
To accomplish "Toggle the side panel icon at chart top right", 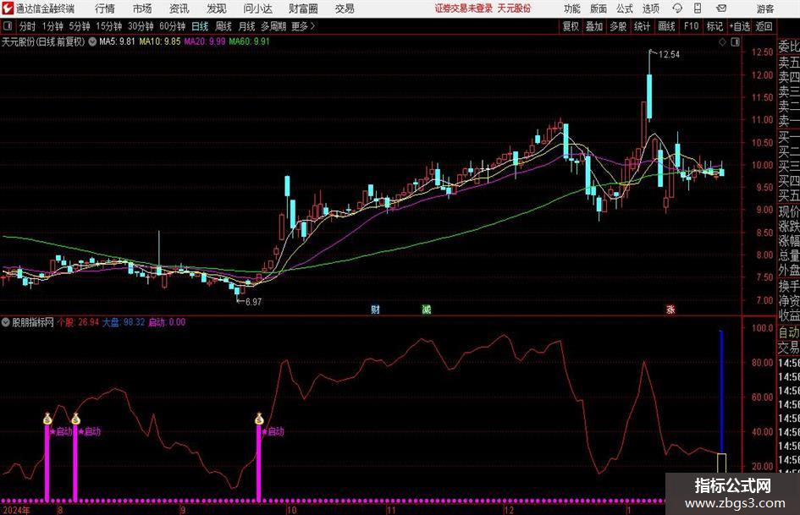I will coord(735,42).
